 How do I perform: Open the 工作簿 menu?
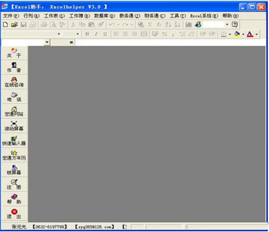(80, 16)
